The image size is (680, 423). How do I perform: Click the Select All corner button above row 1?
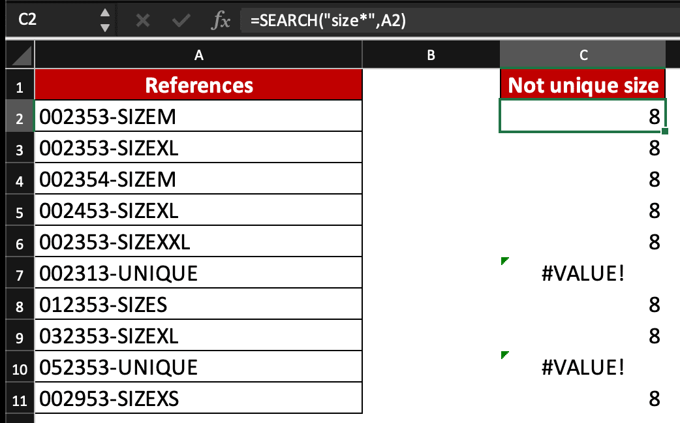(x=19, y=55)
